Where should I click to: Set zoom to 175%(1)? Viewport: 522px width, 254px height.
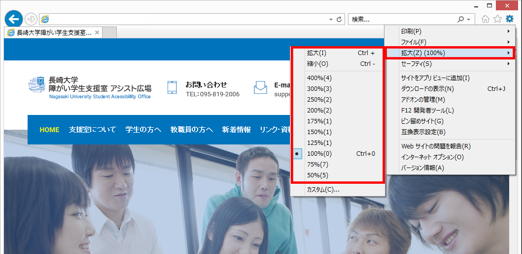click(338, 121)
